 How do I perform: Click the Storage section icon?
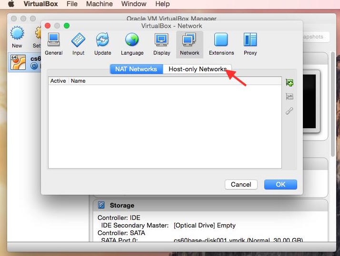coord(101,205)
